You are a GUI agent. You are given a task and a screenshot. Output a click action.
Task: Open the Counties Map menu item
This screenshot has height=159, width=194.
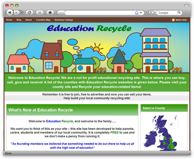click(x=43, y=20)
